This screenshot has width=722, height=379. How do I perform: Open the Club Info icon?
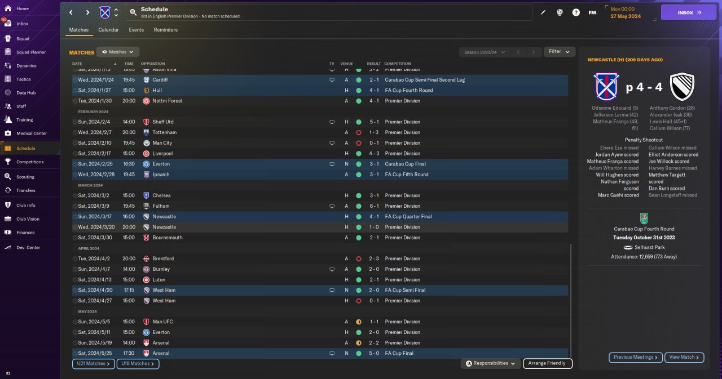[x=8, y=205]
